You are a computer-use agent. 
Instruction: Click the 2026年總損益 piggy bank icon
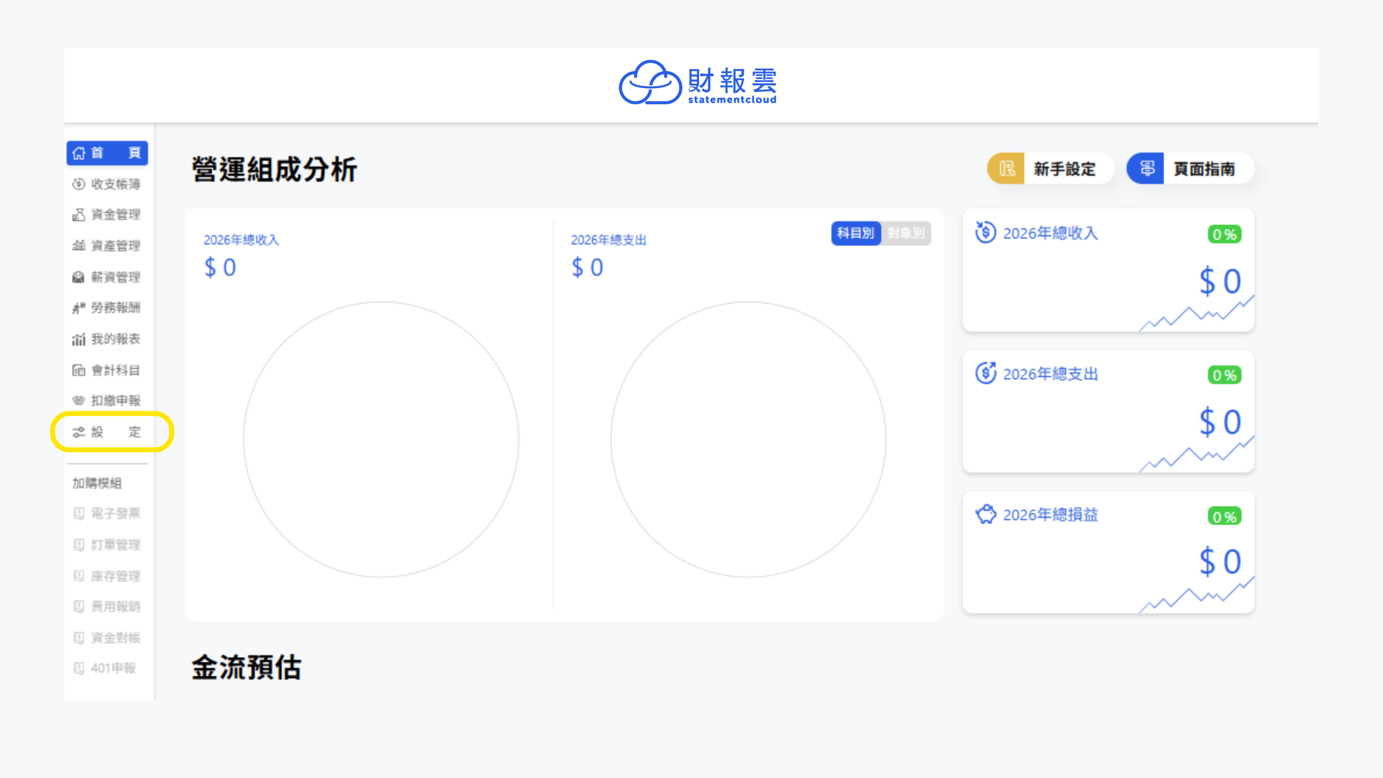986,514
